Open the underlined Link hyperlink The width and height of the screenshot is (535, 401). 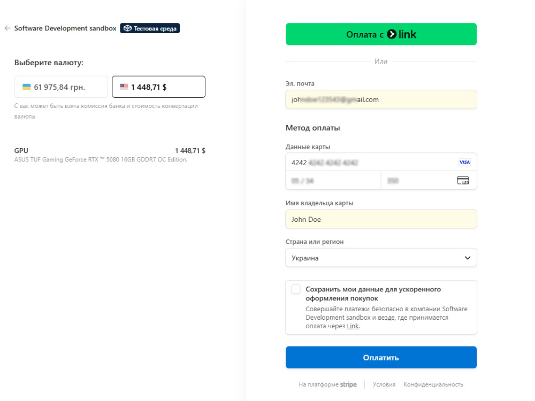tap(353, 326)
